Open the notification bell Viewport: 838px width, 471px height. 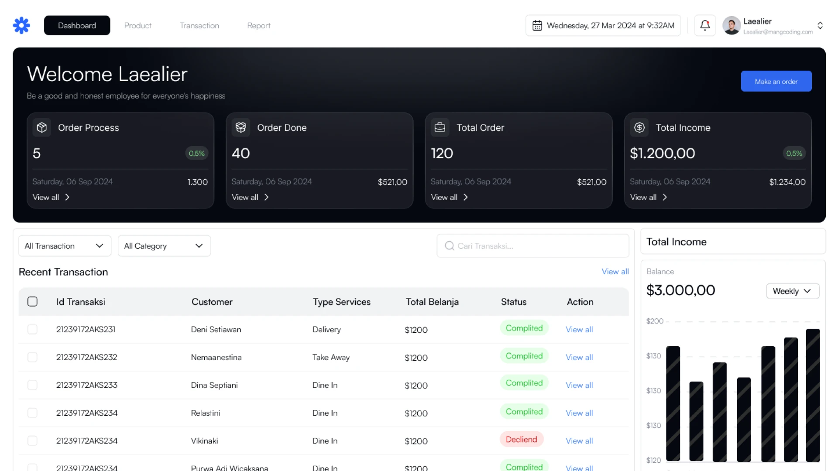tap(704, 25)
